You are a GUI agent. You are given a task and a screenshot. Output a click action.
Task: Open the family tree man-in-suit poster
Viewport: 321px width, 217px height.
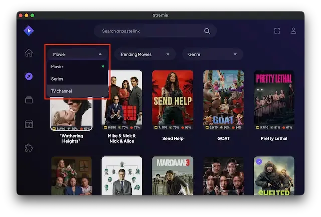pos(122,176)
